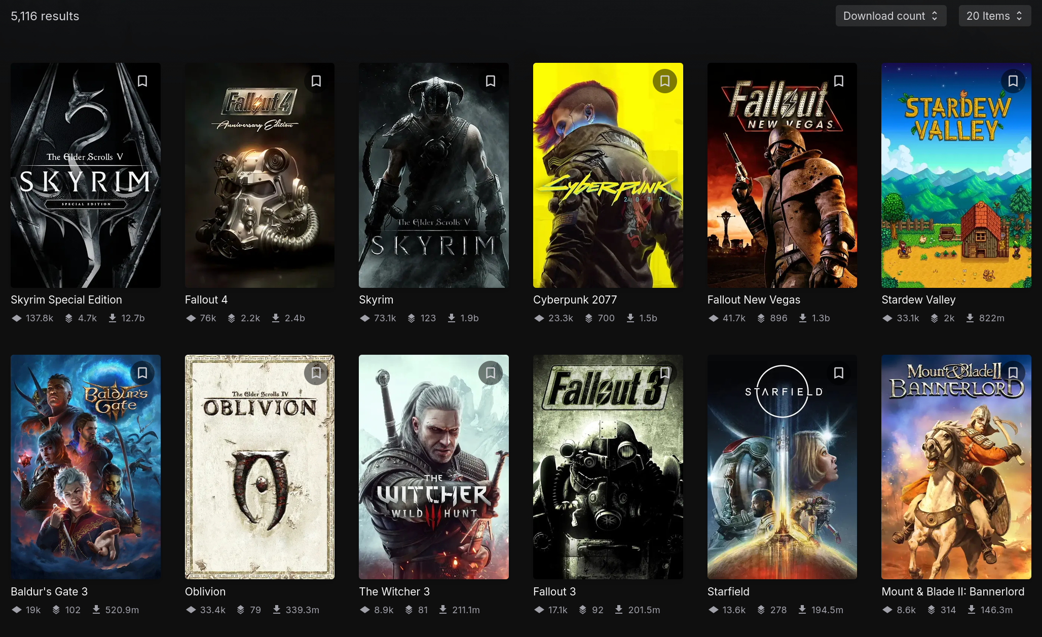The image size is (1042, 637).
Task: Open the Starfield title link
Action: [728, 592]
